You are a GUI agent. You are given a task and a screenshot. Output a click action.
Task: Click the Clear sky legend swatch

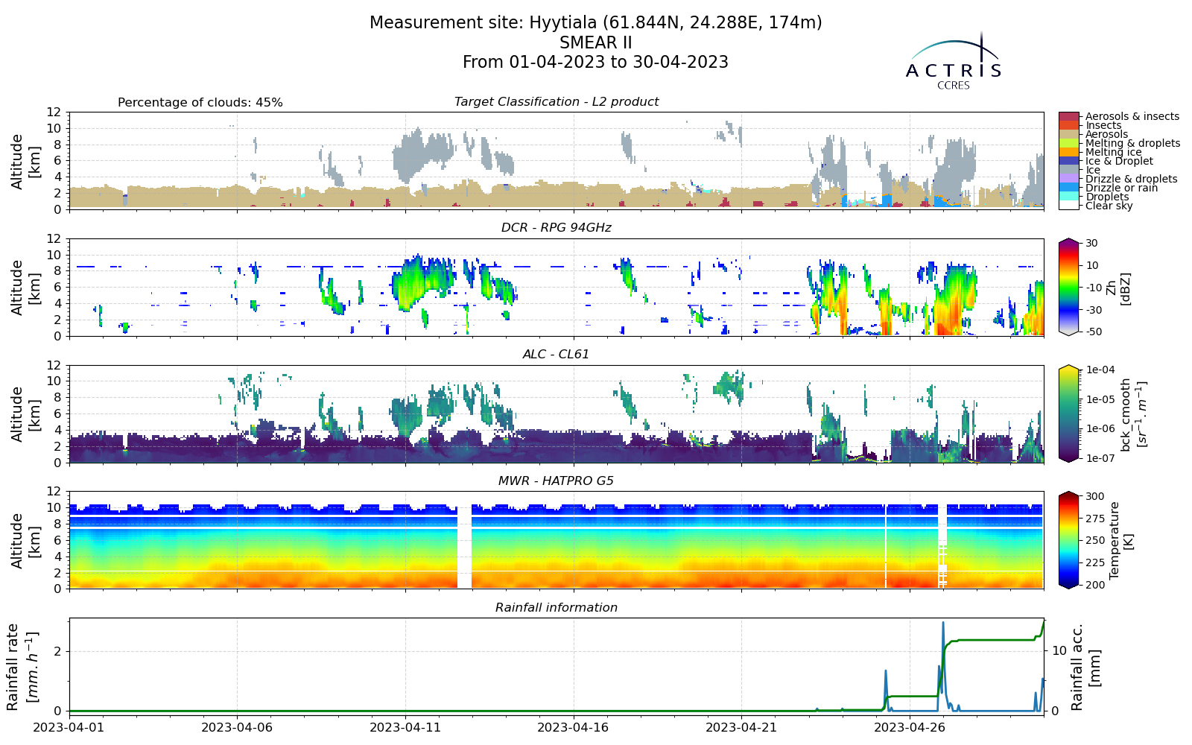point(1068,205)
